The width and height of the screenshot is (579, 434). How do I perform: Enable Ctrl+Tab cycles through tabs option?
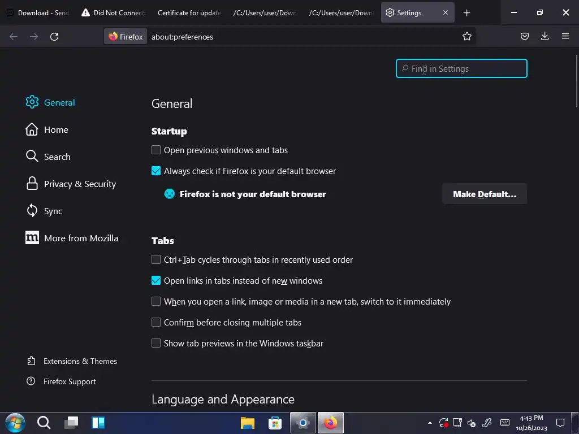156,259
